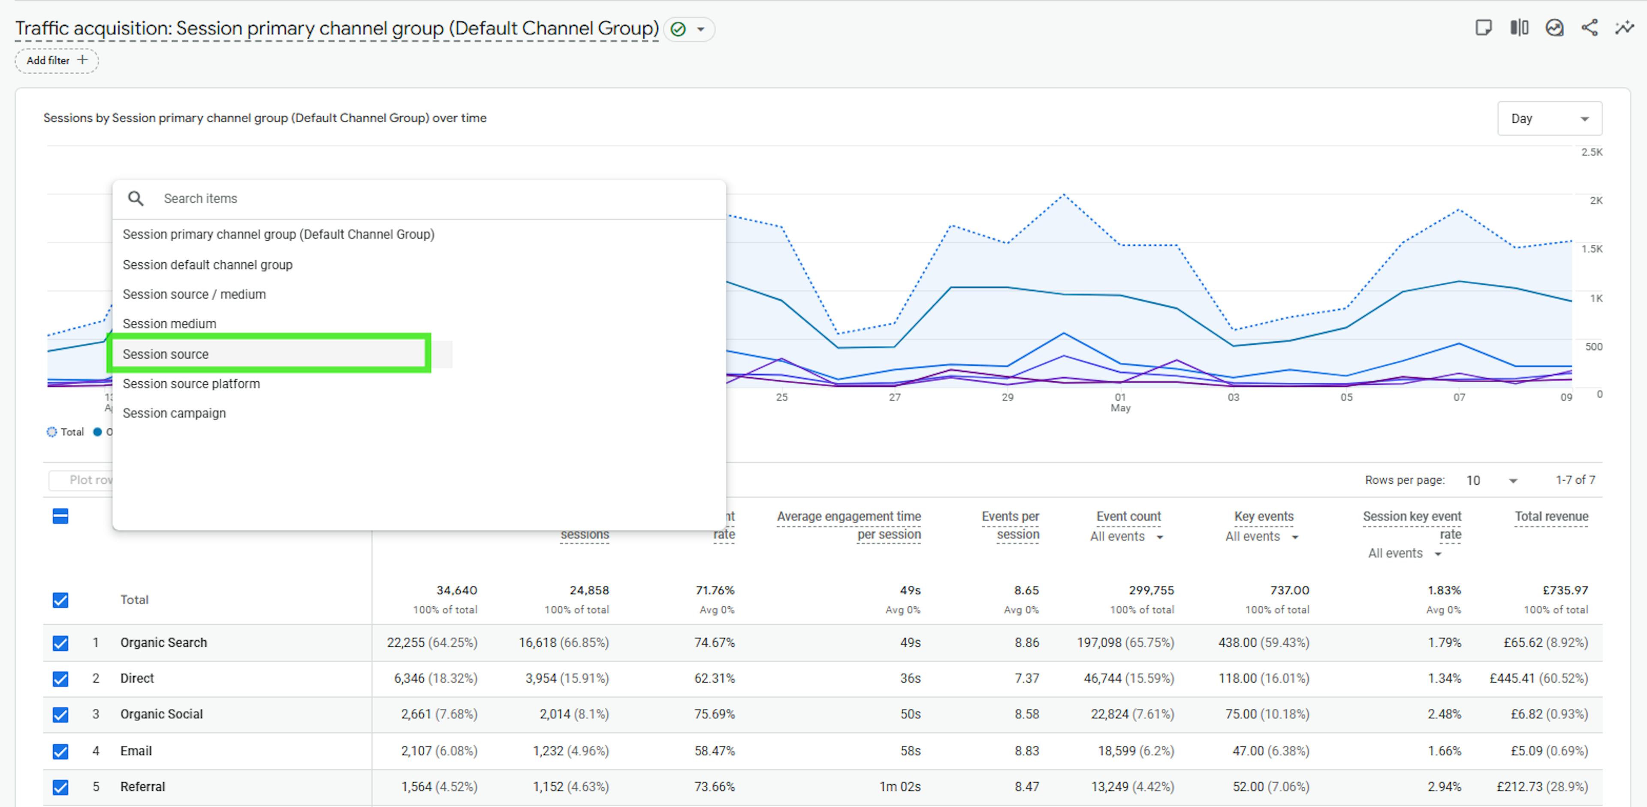
Task: Click the Total series legend marker
Action: click(52, 432)
